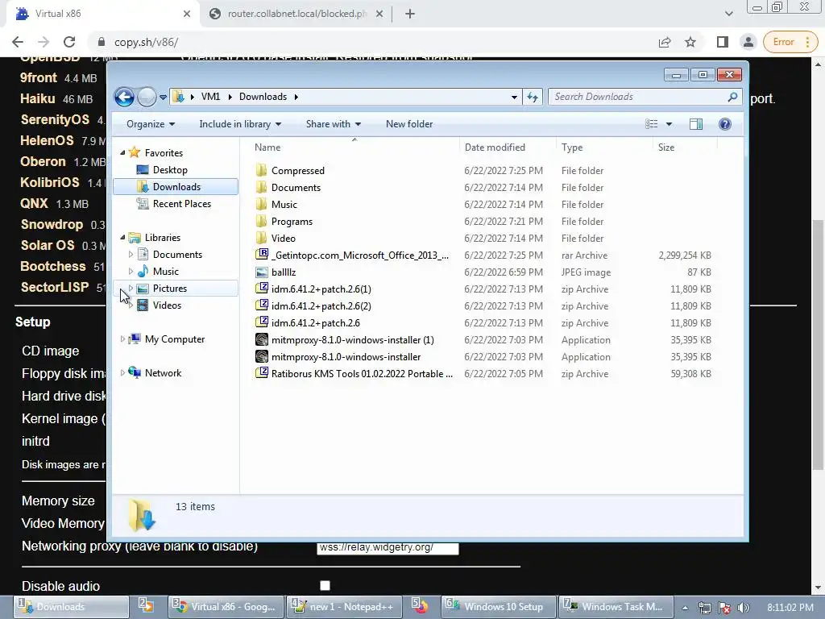Click the Explorer help icon

(x=725, y=124)
